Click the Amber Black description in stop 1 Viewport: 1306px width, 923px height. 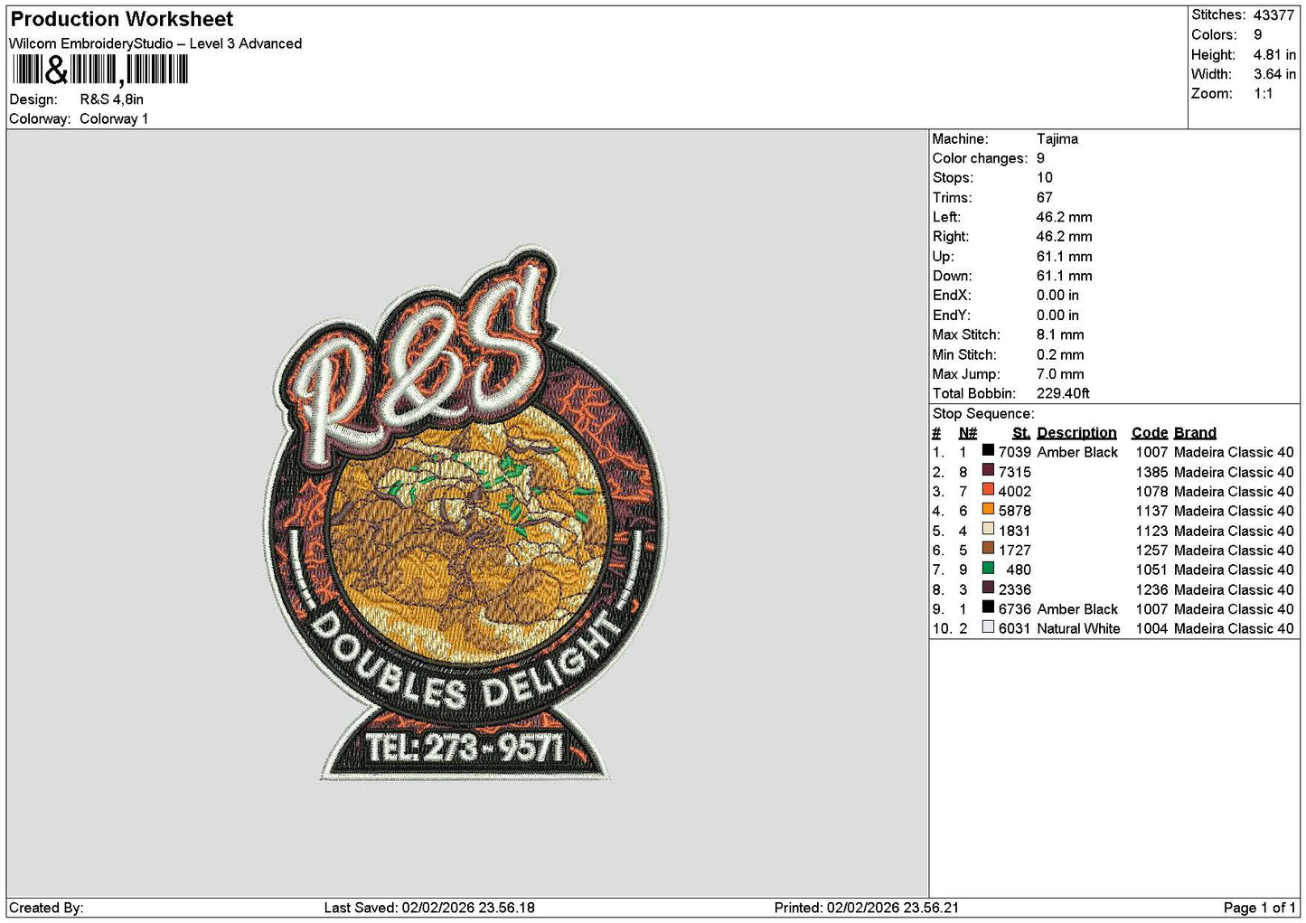click(x=1077, y=452)
